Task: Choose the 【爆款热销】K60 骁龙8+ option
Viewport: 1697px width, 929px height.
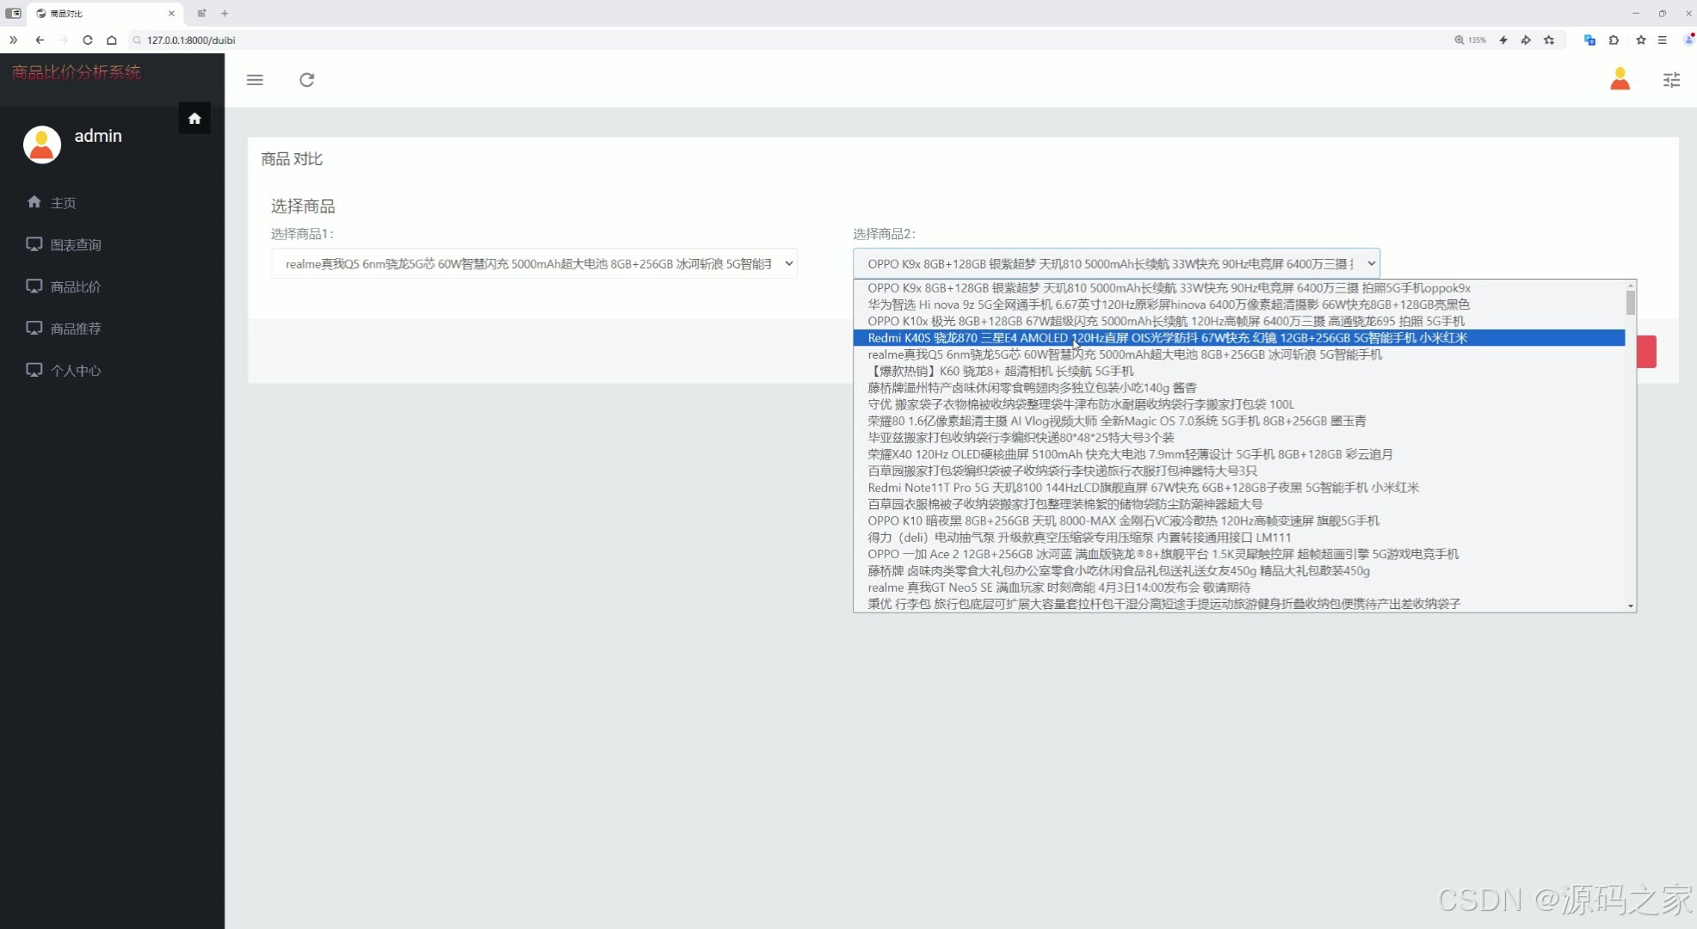Action: coord(1239,372)
